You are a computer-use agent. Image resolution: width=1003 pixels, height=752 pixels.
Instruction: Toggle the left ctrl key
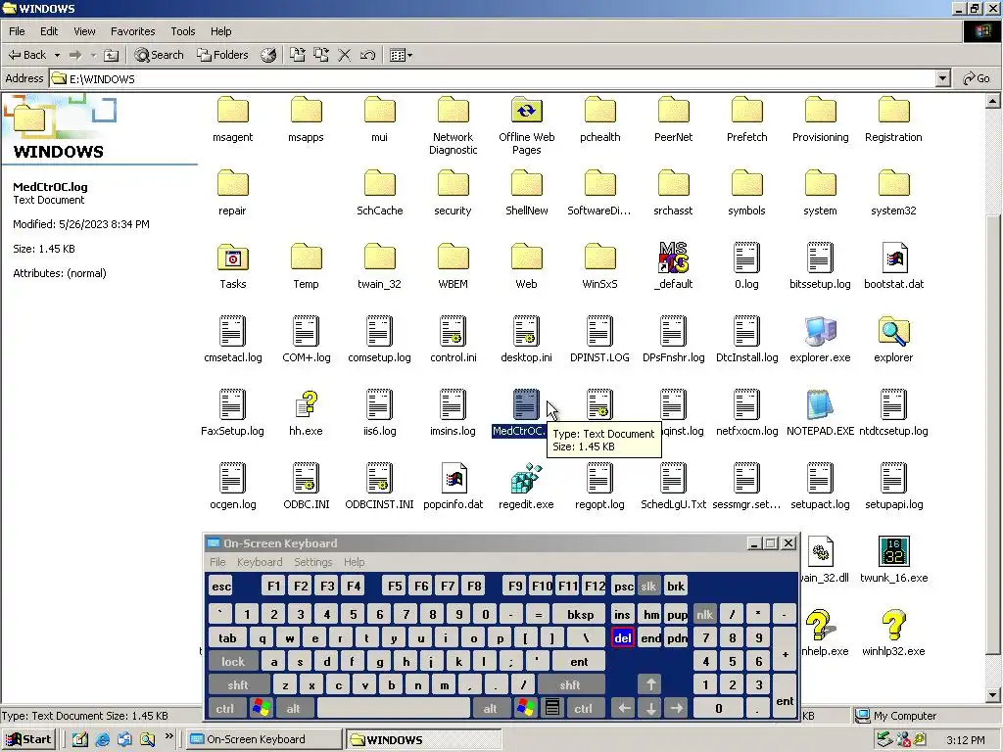225,709
